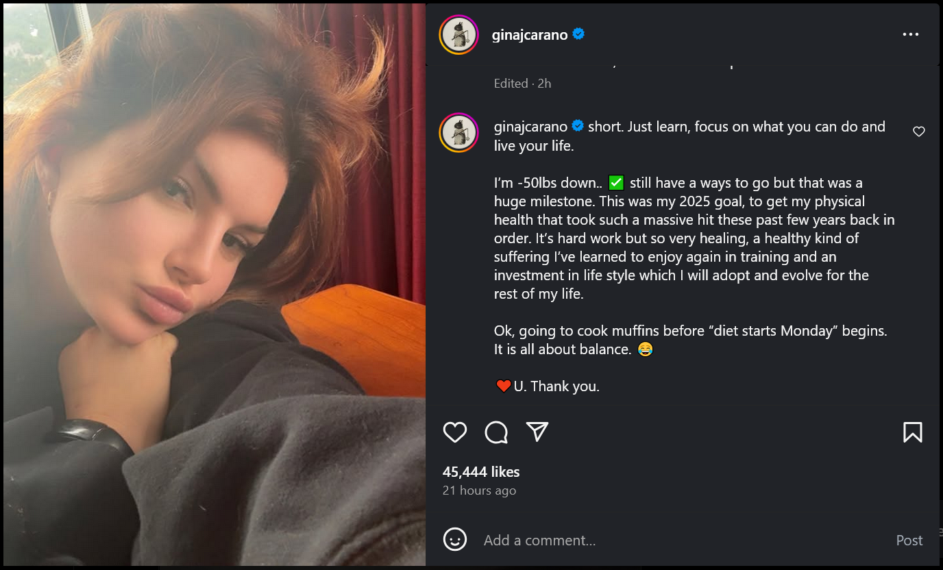Open comments via speech bubble icon
This screenshot has height=570, width=943.
496,432
